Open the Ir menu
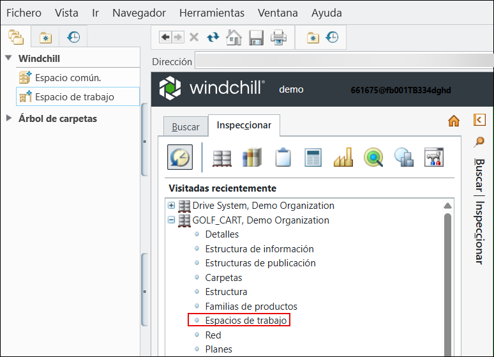Viewport: 494px width, 357px height. tap(96, 13)
